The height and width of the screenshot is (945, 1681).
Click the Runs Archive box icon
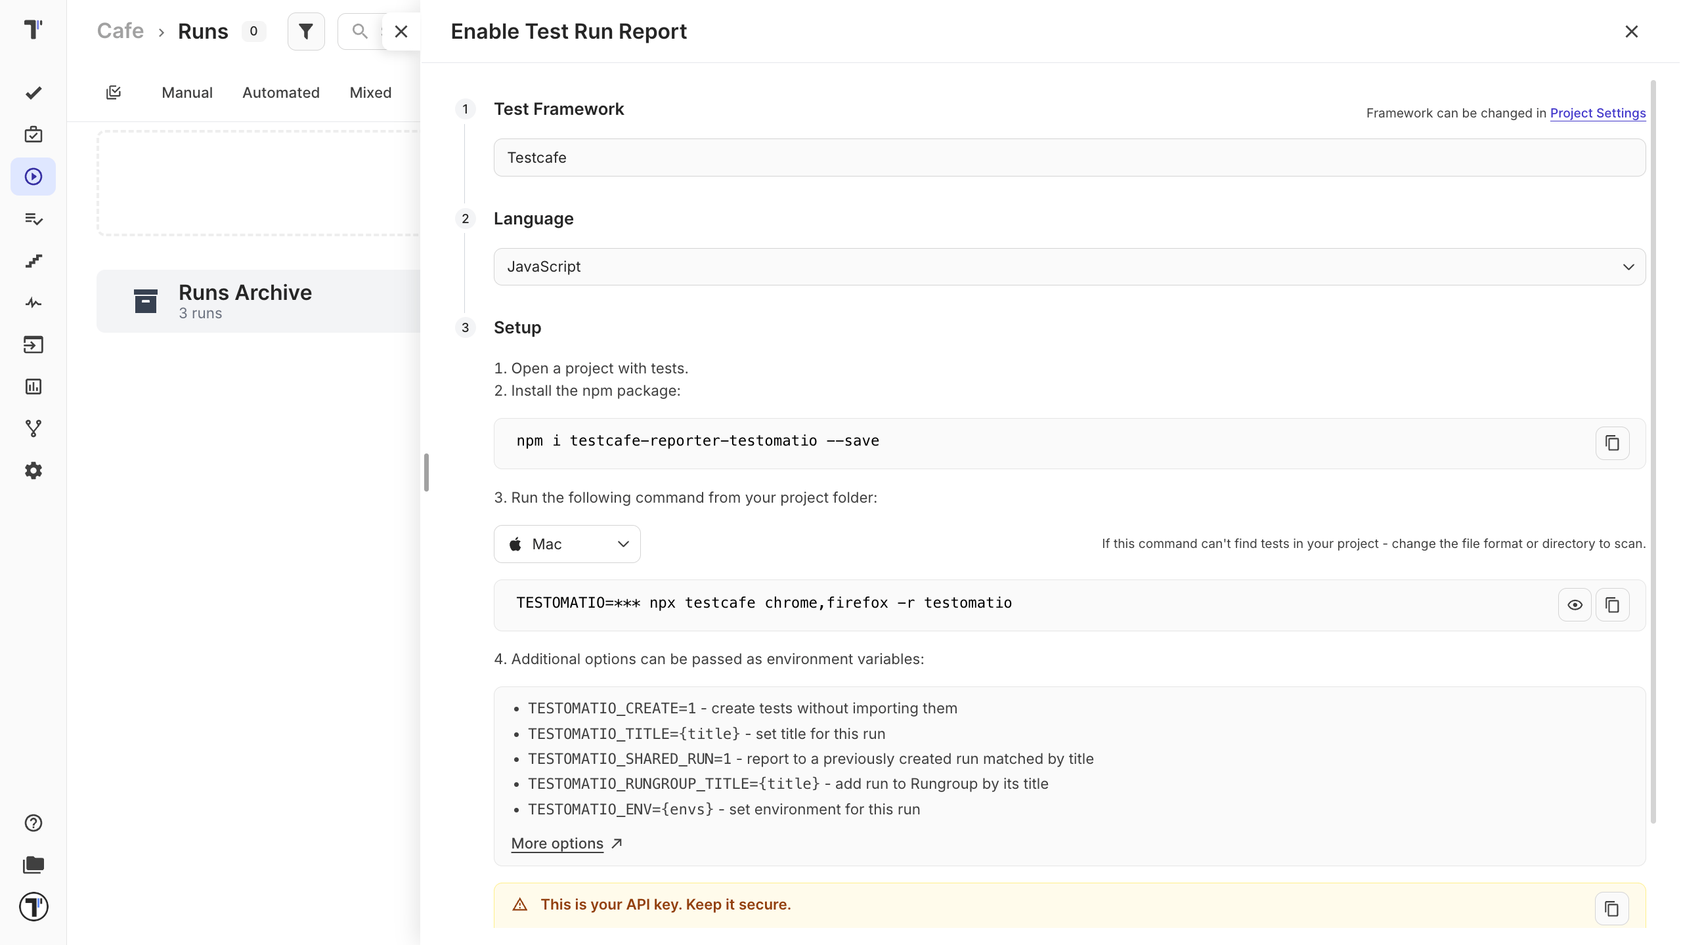pyautogui.click(x=146, y=301)
